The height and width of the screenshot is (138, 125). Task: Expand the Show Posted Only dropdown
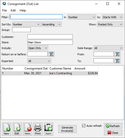(110, 24)
